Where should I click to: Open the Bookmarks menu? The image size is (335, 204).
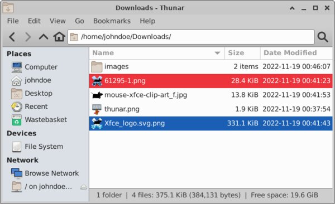pos(112,21)
